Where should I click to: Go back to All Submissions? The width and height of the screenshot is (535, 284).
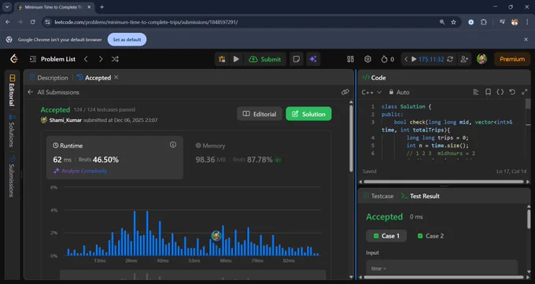click(x=53, y=92)
